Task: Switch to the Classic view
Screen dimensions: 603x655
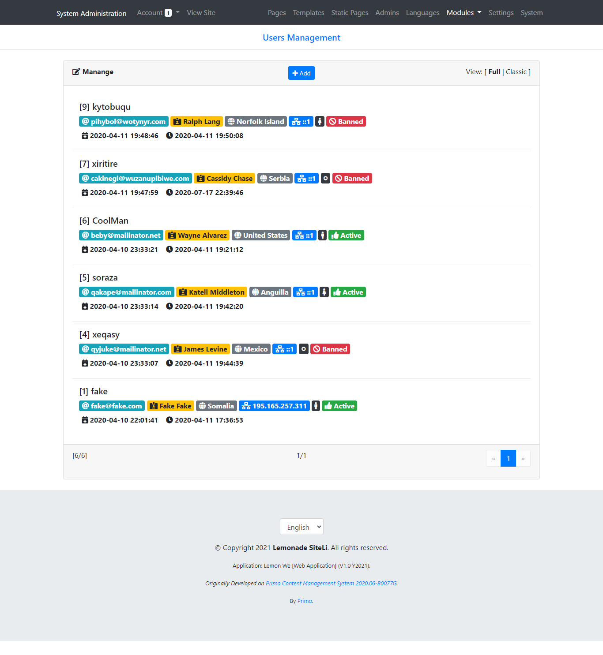Action: click(x=516, y=71)
